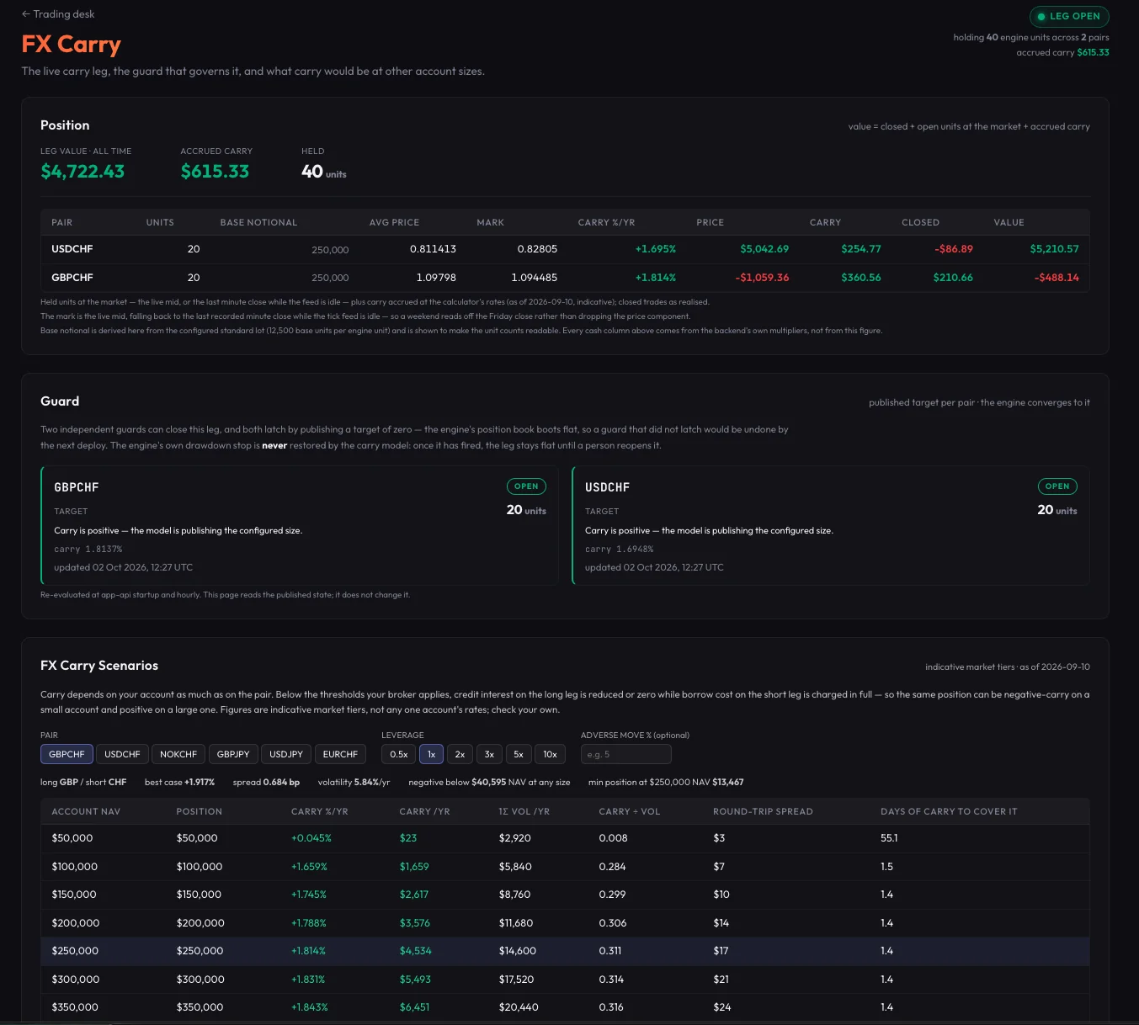Select the 1x leverage option
Image resolution: width=1139 pixels, height=1025 pixels.
tap(431, 754)
